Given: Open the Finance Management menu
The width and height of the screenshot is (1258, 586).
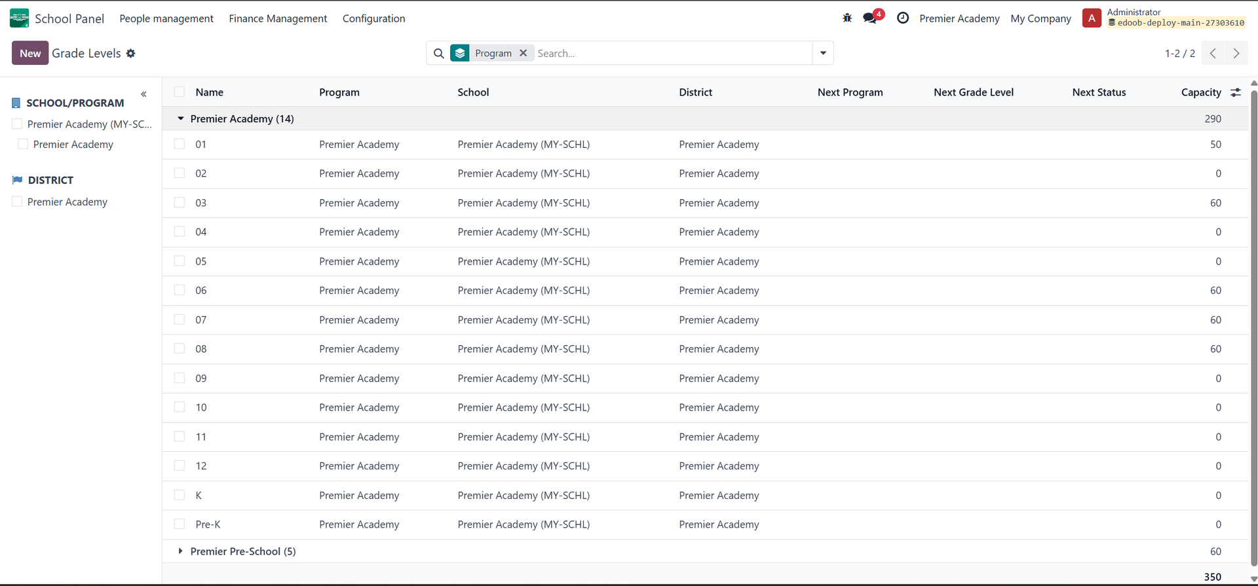Looking at the screenshot, I should point(278,18).
